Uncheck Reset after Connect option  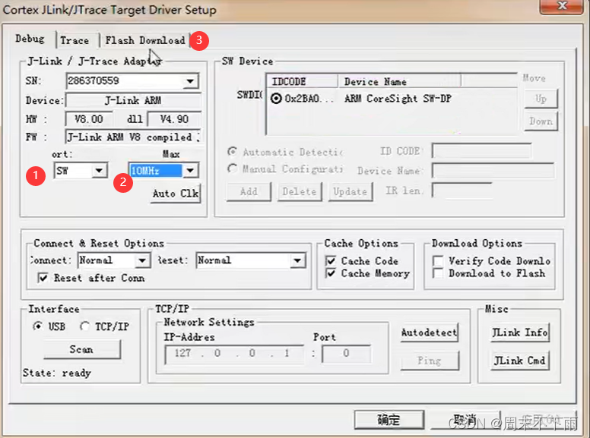click(43, 278)
